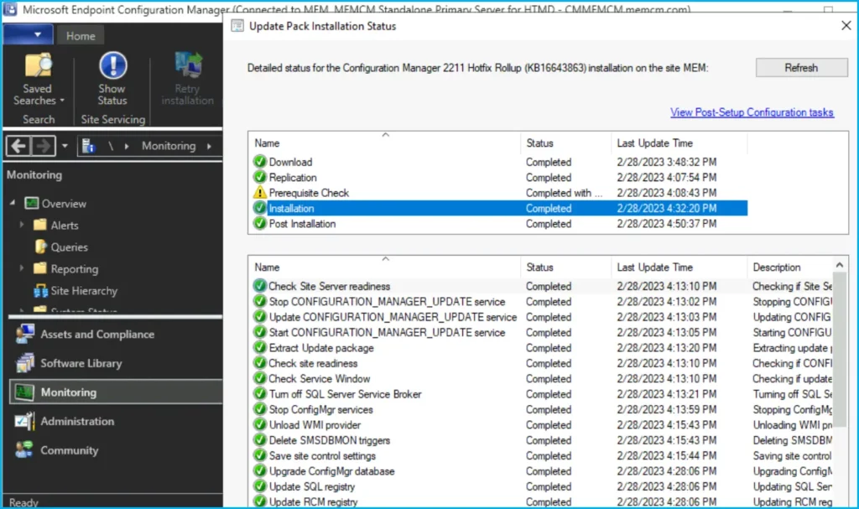The width and height of the screenshot is (859, 509).
Task: Click the green check icon beside Replication
Action: [x=260, y=177]
